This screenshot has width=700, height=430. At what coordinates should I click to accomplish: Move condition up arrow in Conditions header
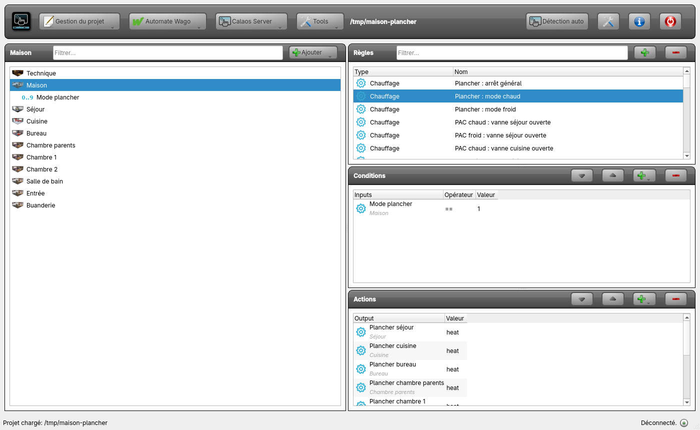[613, 175]
